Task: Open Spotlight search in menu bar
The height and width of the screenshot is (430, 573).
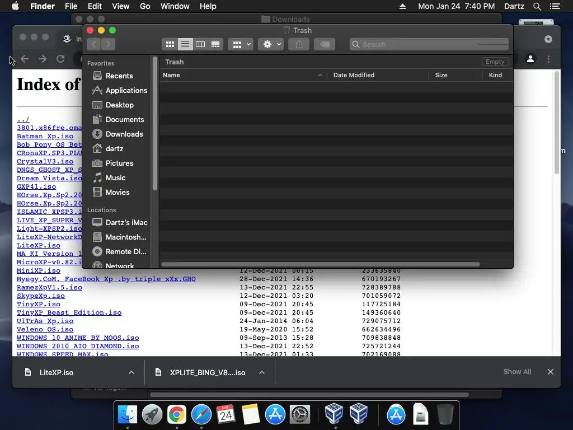Action: tap(537, 6)
